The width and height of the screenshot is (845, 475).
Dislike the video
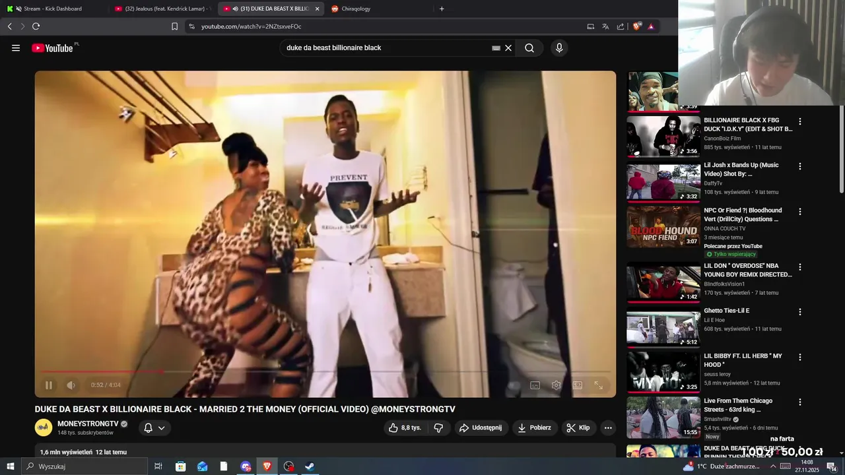coord(438,427)
